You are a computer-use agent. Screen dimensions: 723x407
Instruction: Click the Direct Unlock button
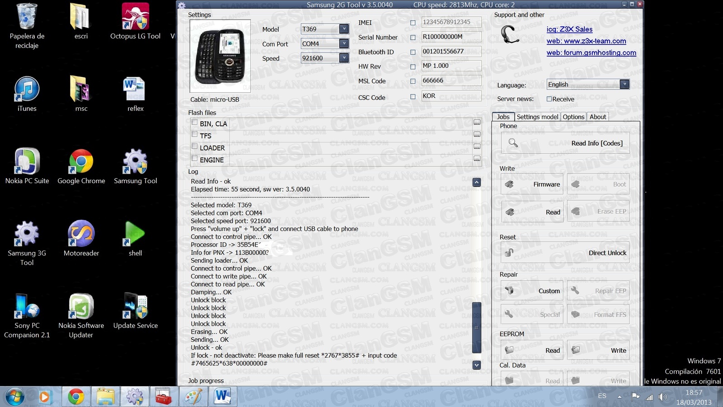point(565,253)
